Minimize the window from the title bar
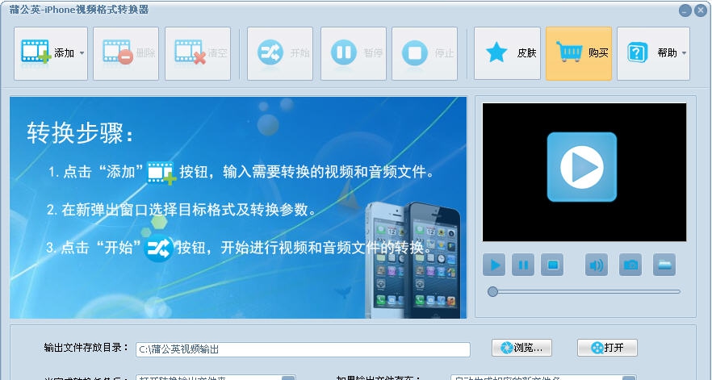 coord(685,10)
